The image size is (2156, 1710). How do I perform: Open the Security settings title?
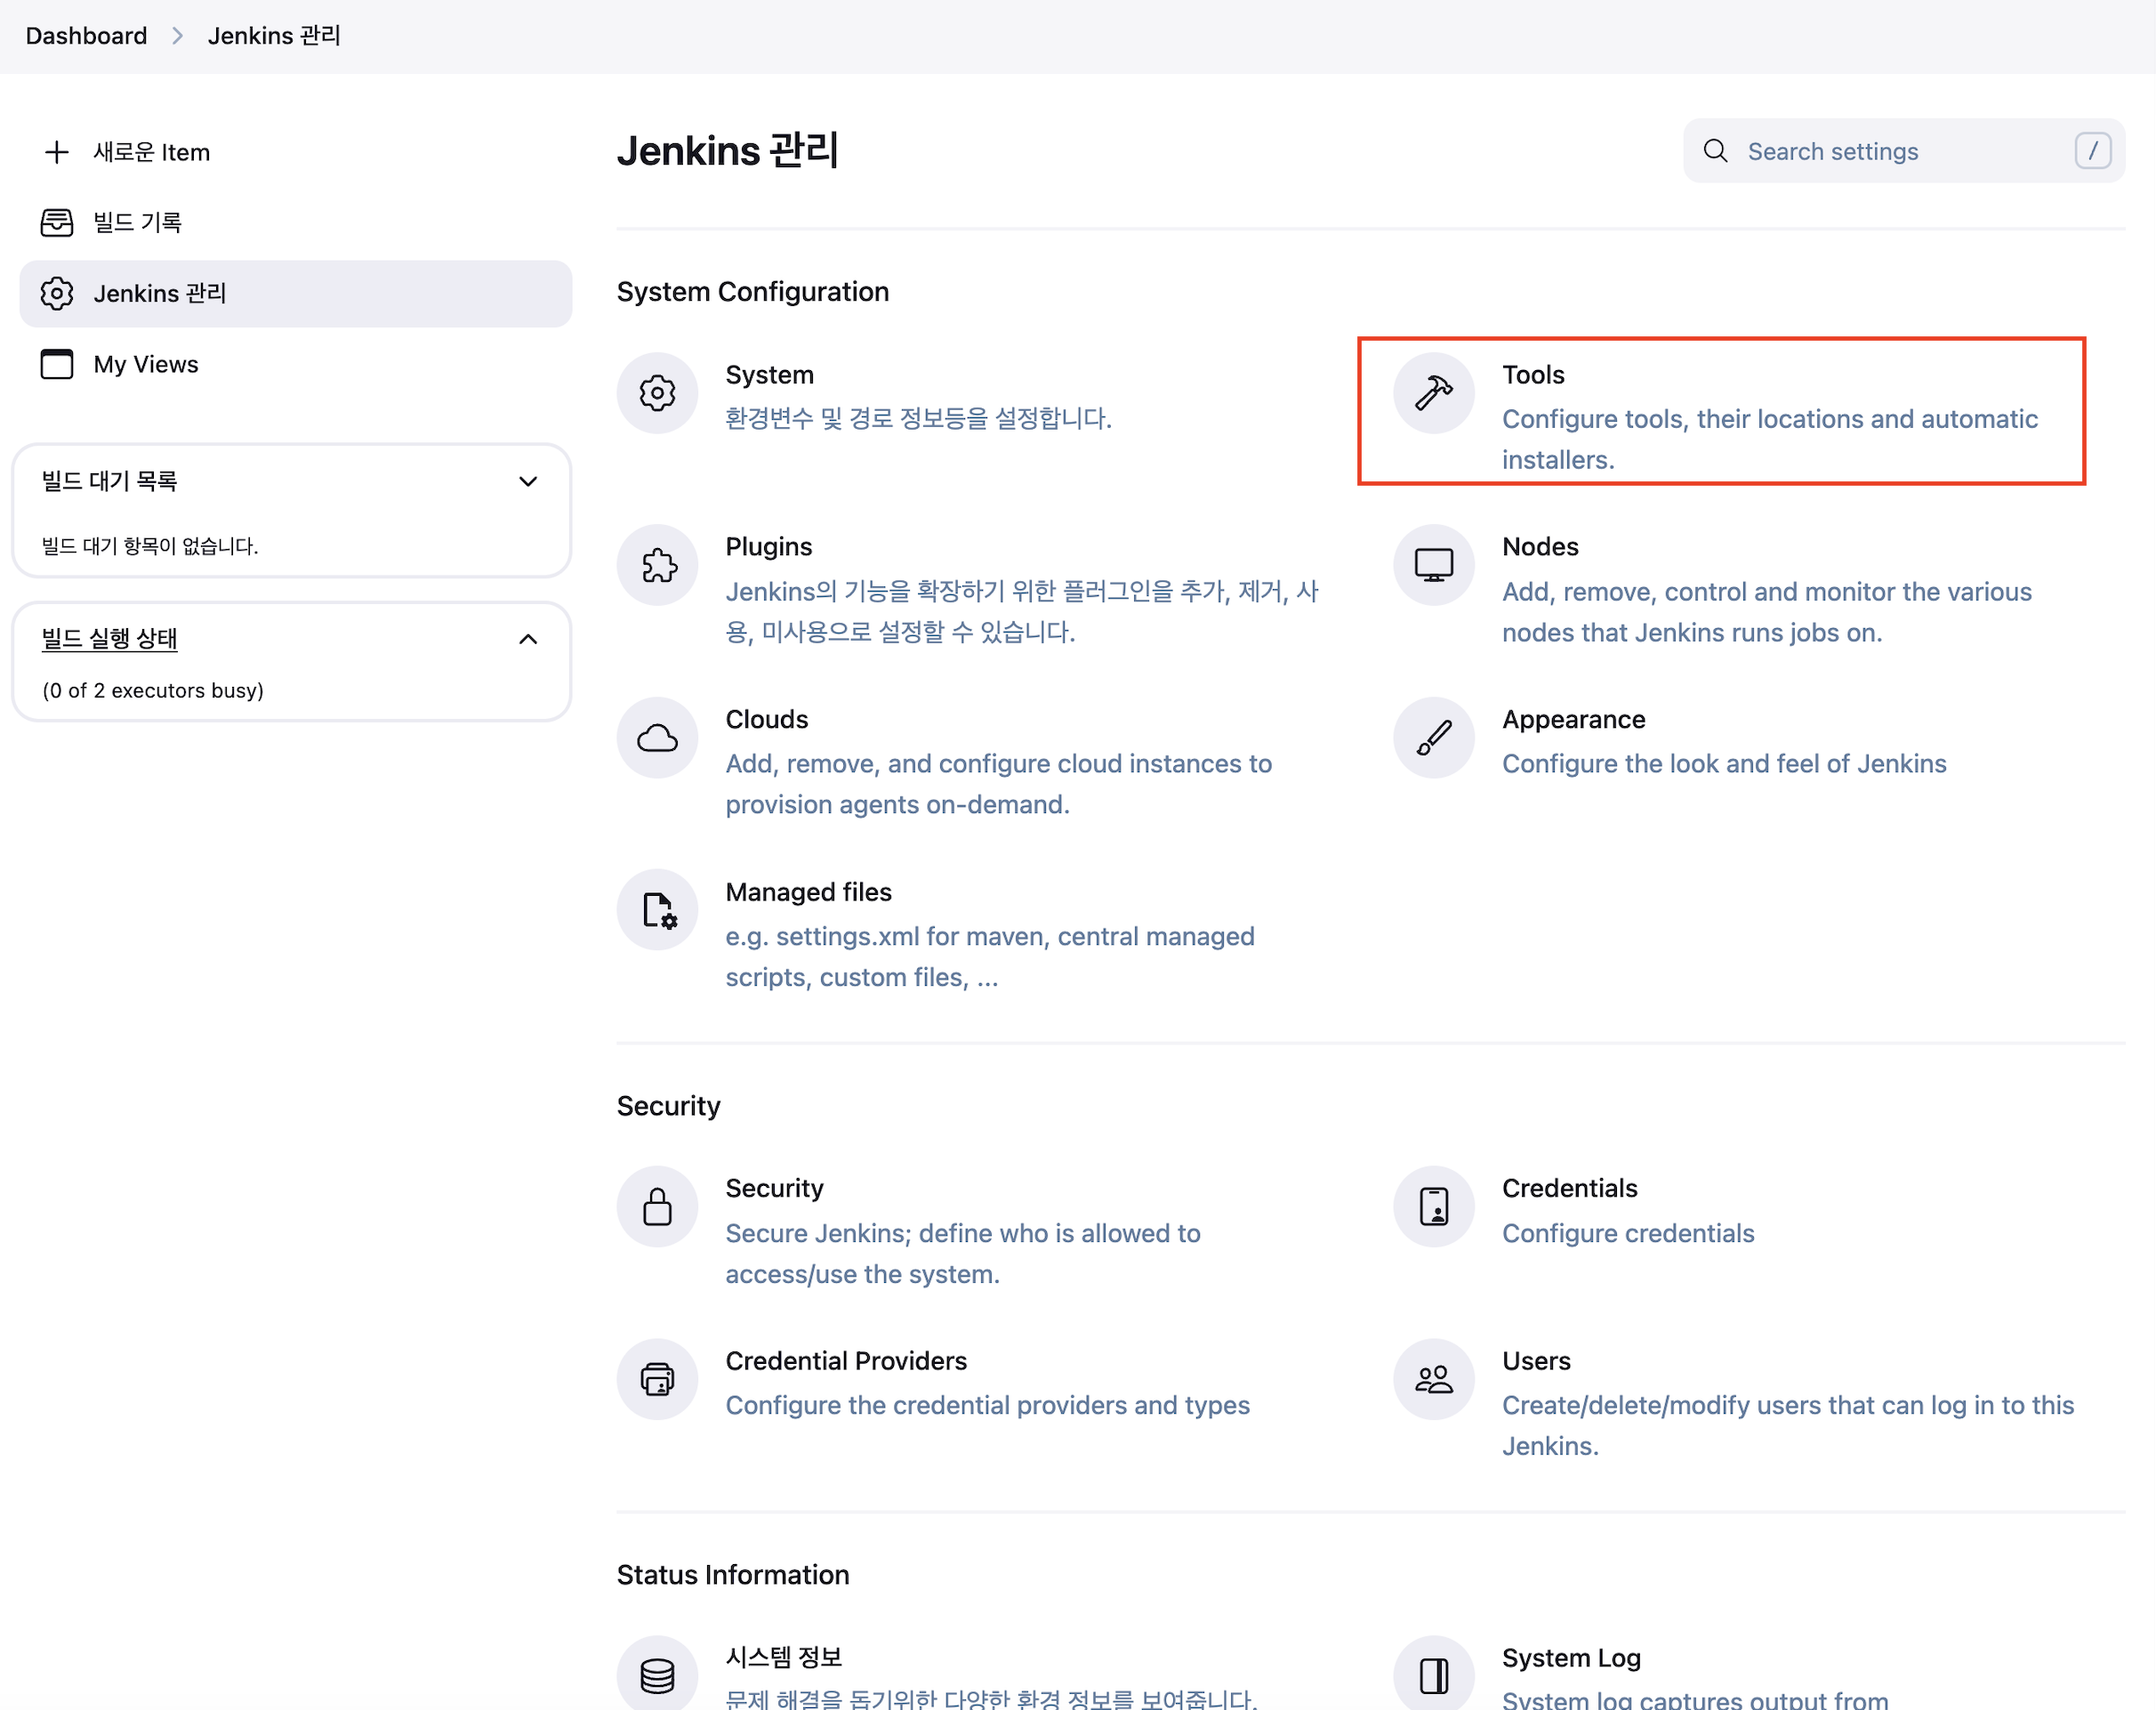click(x=774, y=1188)
